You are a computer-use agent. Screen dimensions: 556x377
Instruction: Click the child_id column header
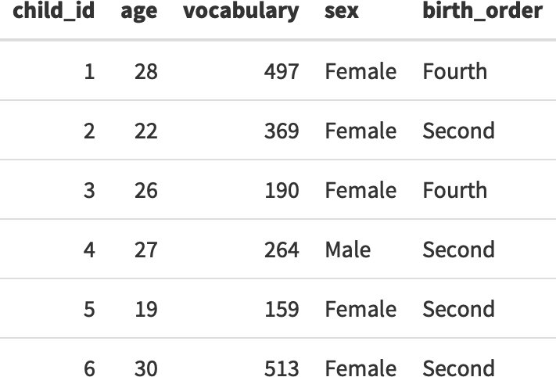53,12
